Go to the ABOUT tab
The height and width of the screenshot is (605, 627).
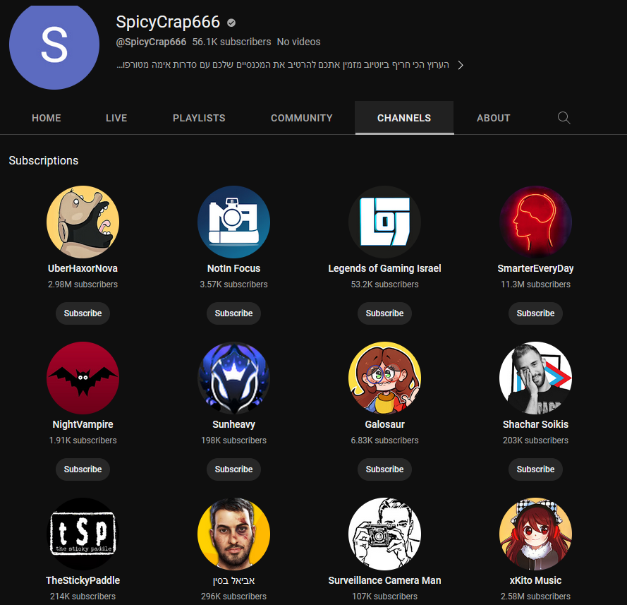pos(494,118)
